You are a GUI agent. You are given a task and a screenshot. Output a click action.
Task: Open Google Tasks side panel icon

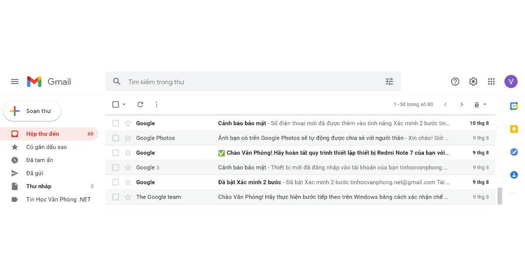pos(514,152)
